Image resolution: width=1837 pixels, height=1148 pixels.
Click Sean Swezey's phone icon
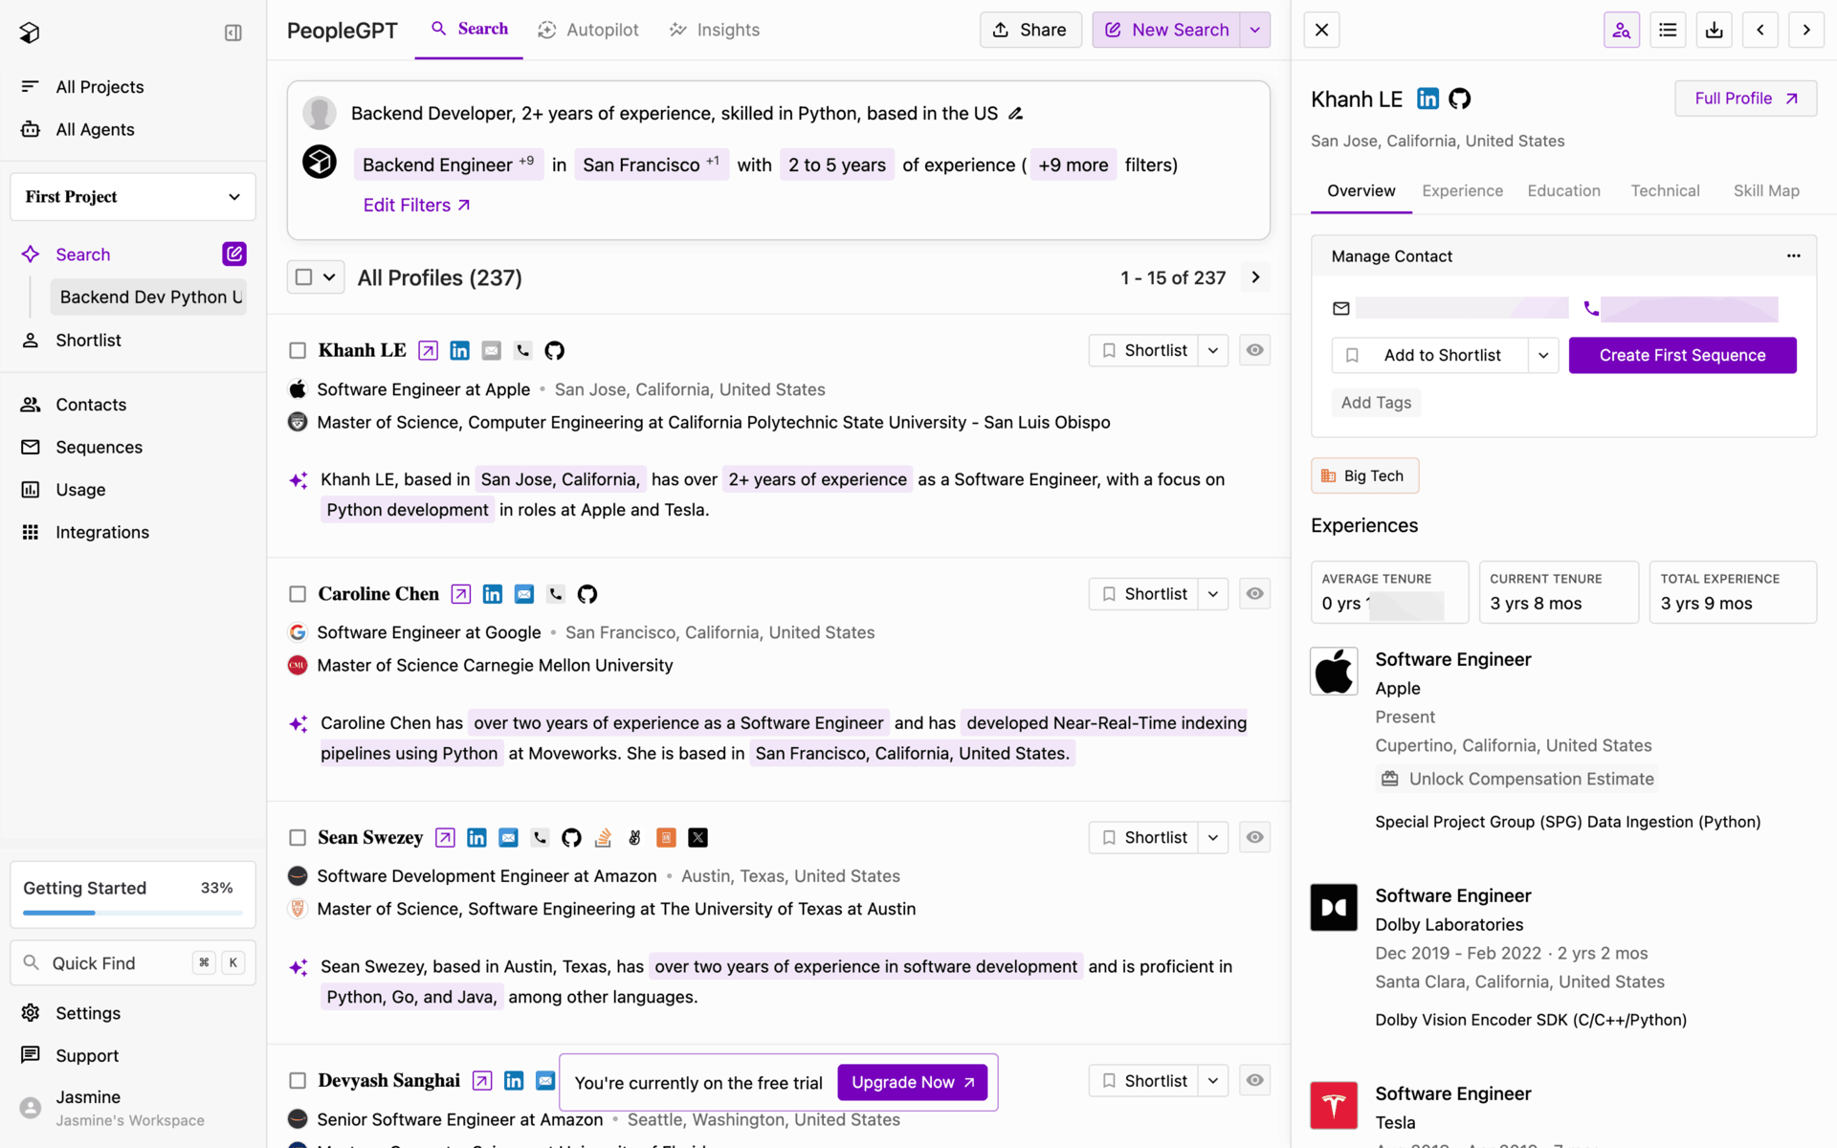point(541,838)
